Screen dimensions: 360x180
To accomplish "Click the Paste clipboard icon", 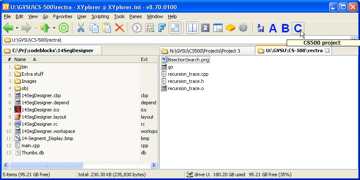I will pyautogui.click(x=107, y=28).
